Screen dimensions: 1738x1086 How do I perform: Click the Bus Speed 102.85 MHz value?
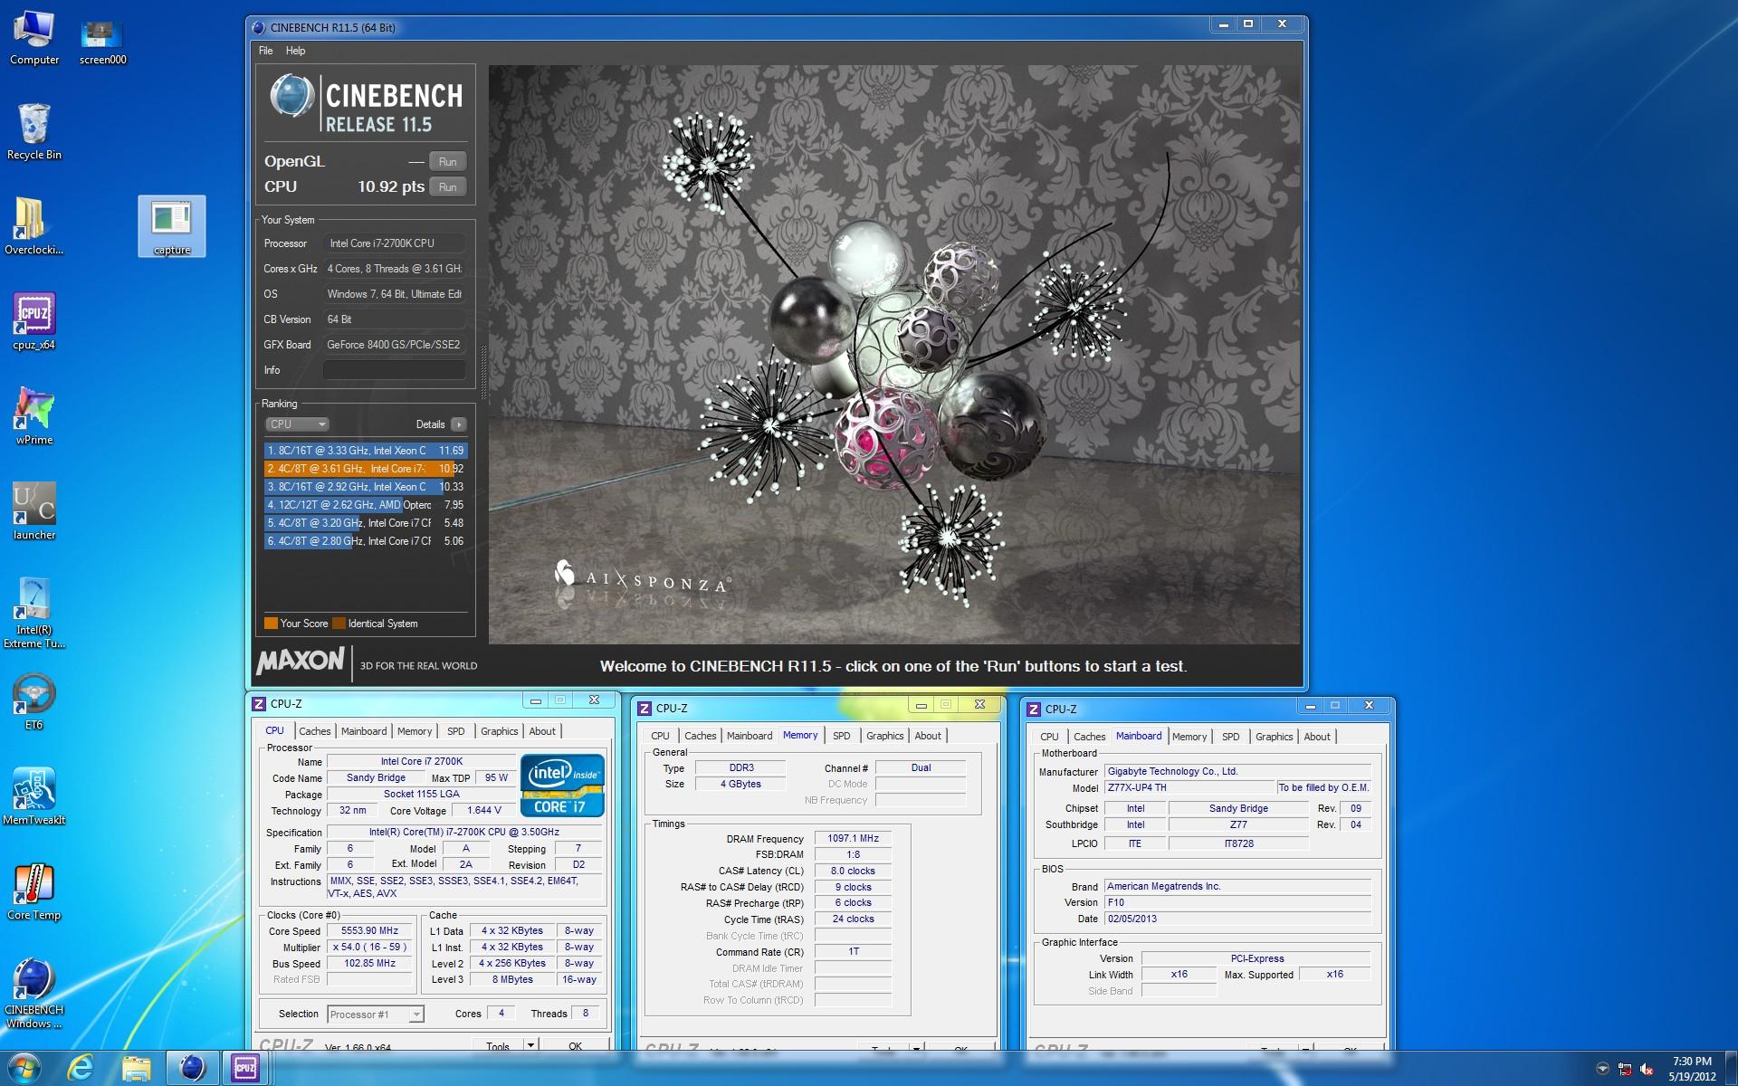point(369,964)
